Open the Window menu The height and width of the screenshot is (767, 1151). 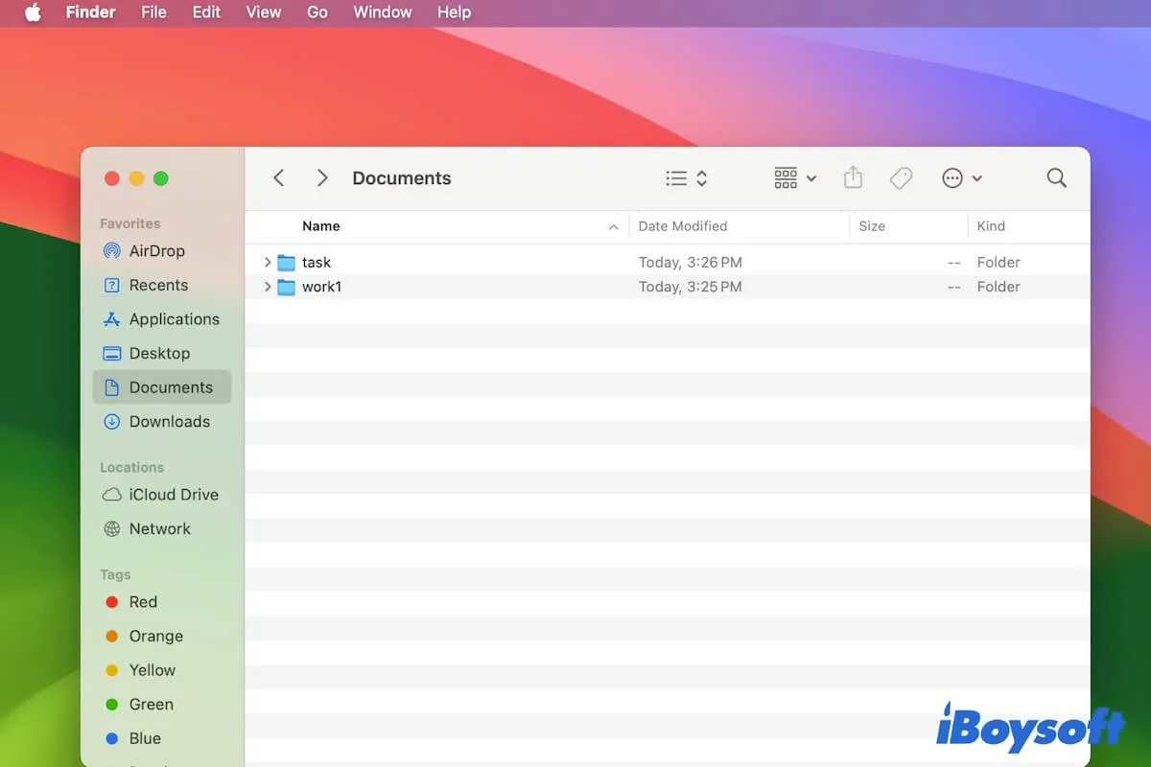tap(383, 12)
